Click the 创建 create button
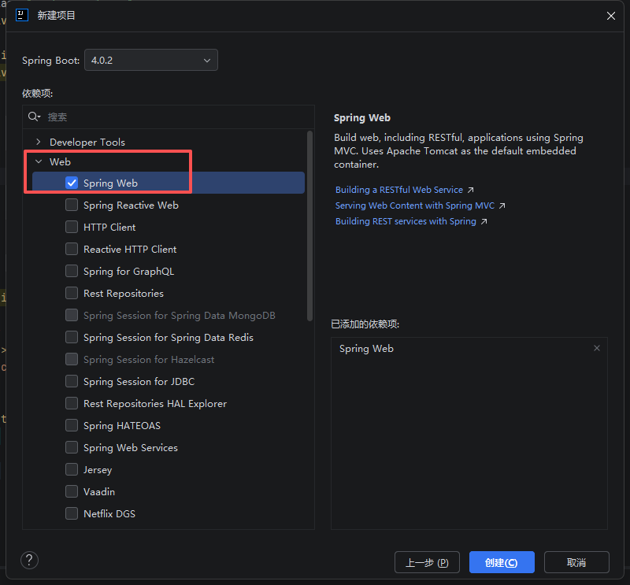 click(x=502, y=562)
